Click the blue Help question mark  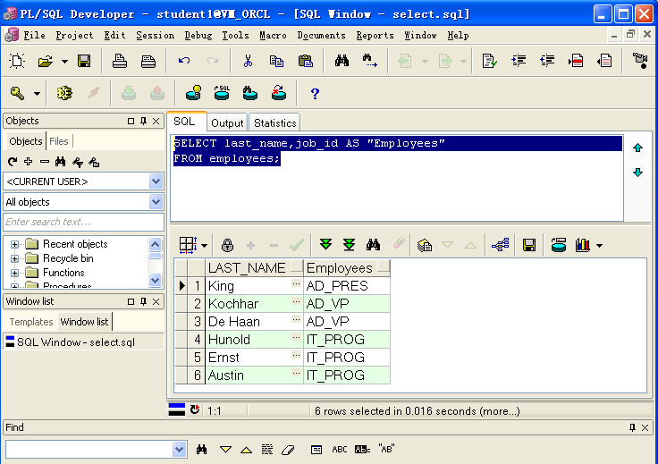315,93
